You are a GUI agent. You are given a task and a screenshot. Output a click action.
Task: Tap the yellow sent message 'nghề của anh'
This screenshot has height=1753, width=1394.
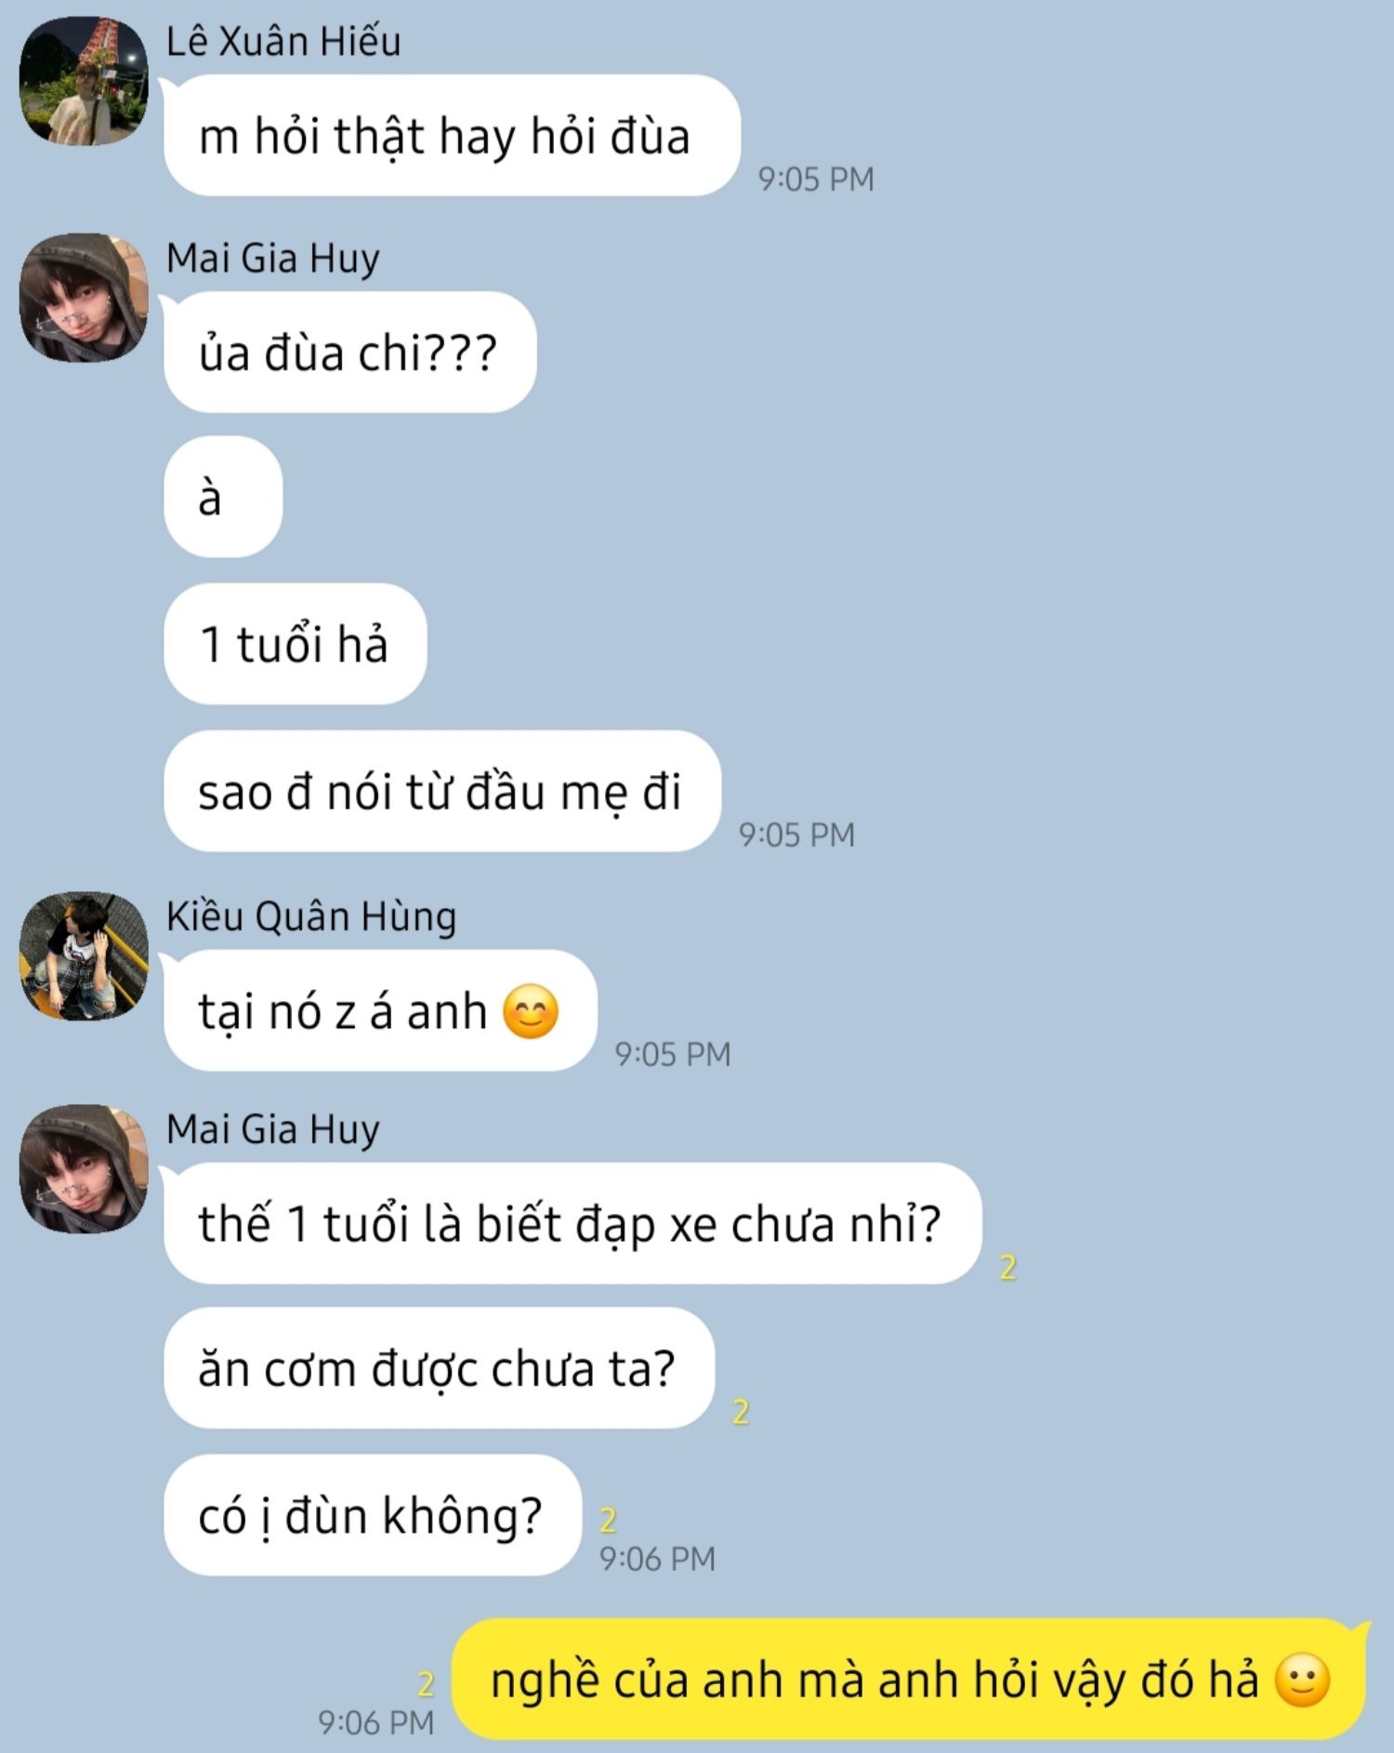click(911, 1680)
